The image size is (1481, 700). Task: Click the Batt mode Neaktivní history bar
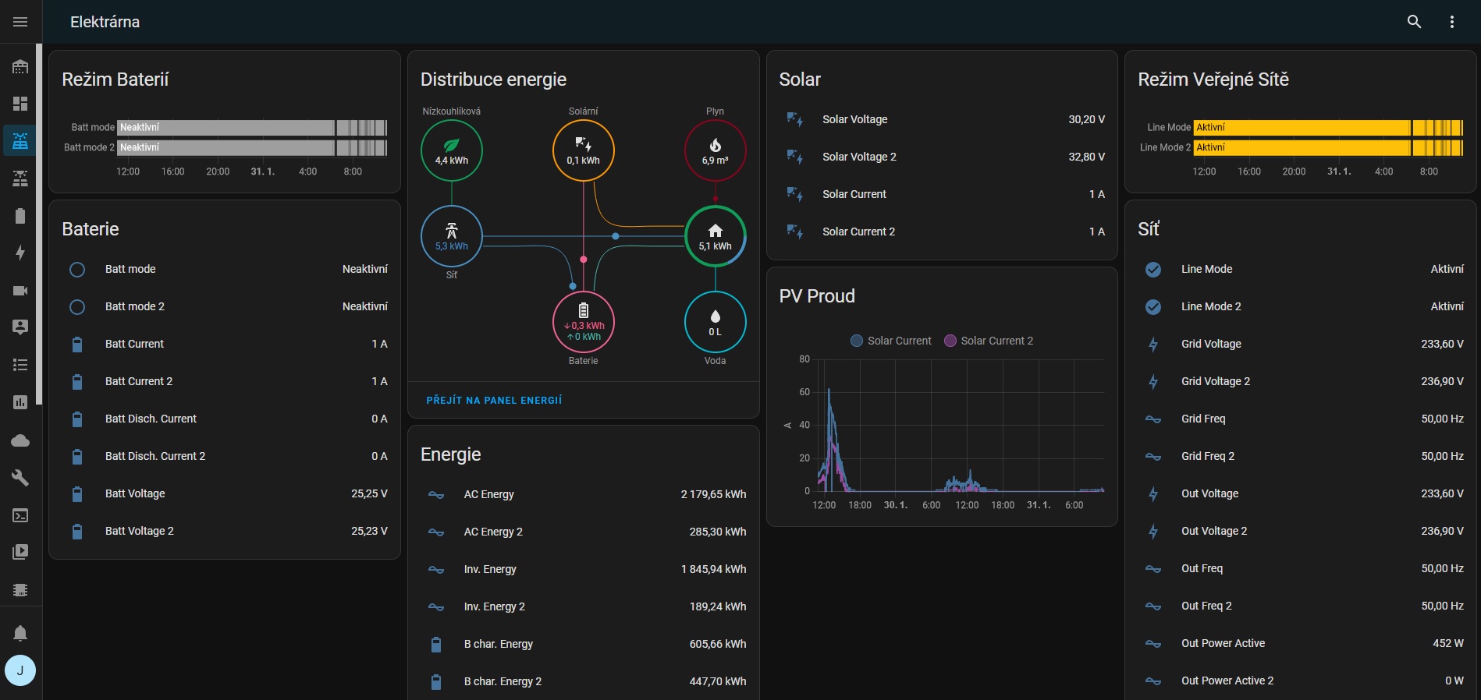(x=252, y=127)
